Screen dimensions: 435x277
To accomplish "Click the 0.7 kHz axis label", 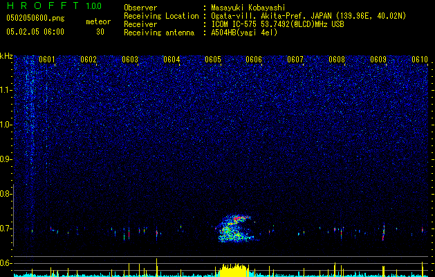I will 4,229.
